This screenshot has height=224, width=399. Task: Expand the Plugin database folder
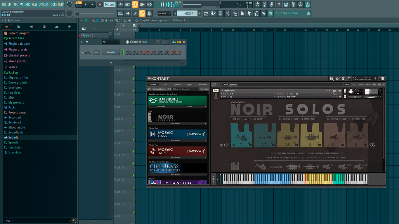pos(19,44)
